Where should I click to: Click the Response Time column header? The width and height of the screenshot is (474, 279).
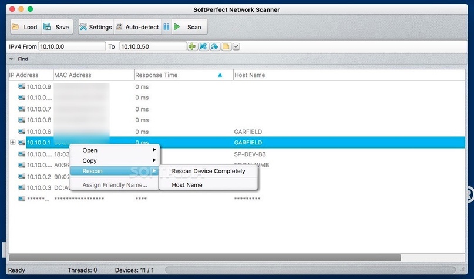point(183,75)
